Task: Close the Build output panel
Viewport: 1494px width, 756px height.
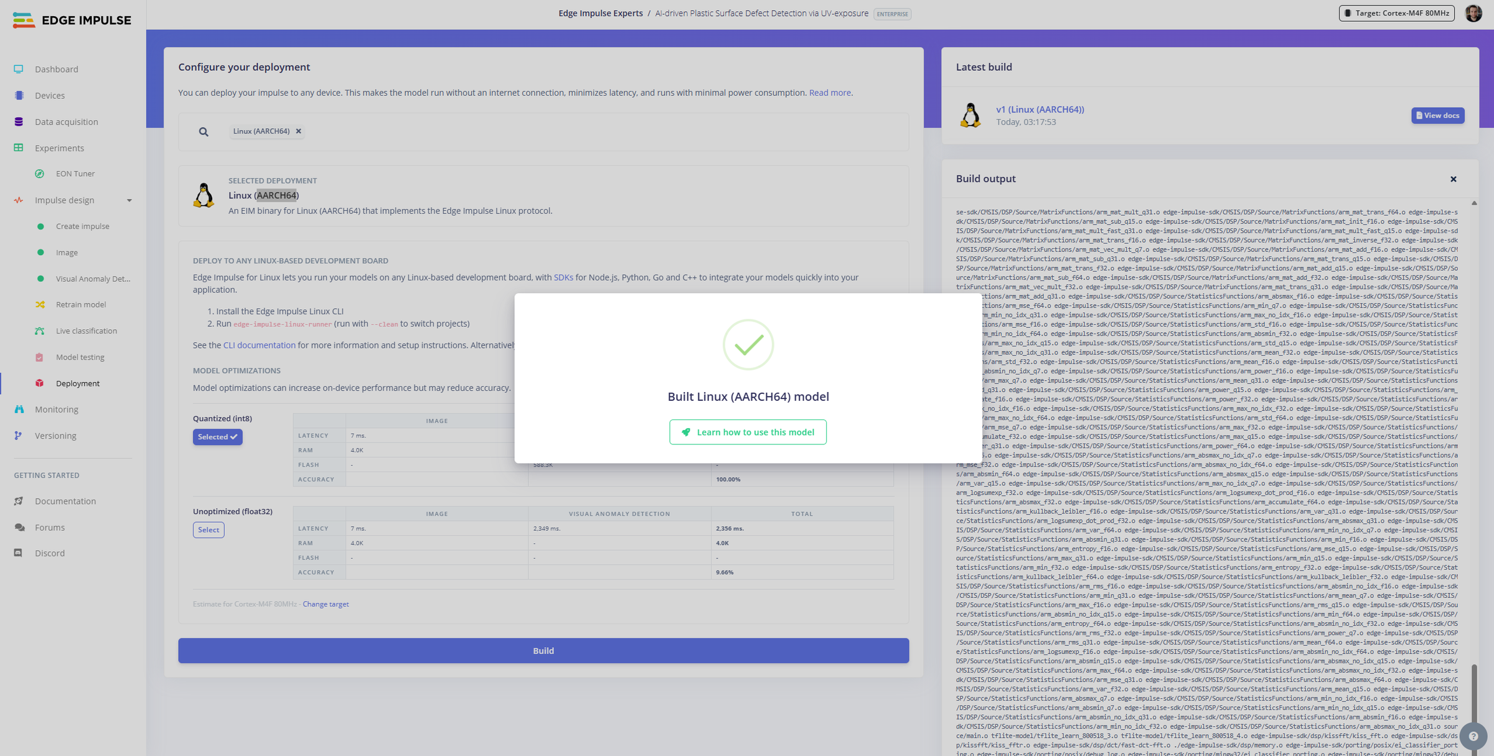Action: point(1454,179)
